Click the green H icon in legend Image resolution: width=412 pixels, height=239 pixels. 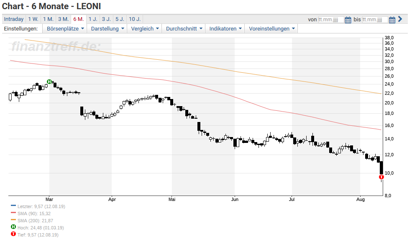[13, 226]
